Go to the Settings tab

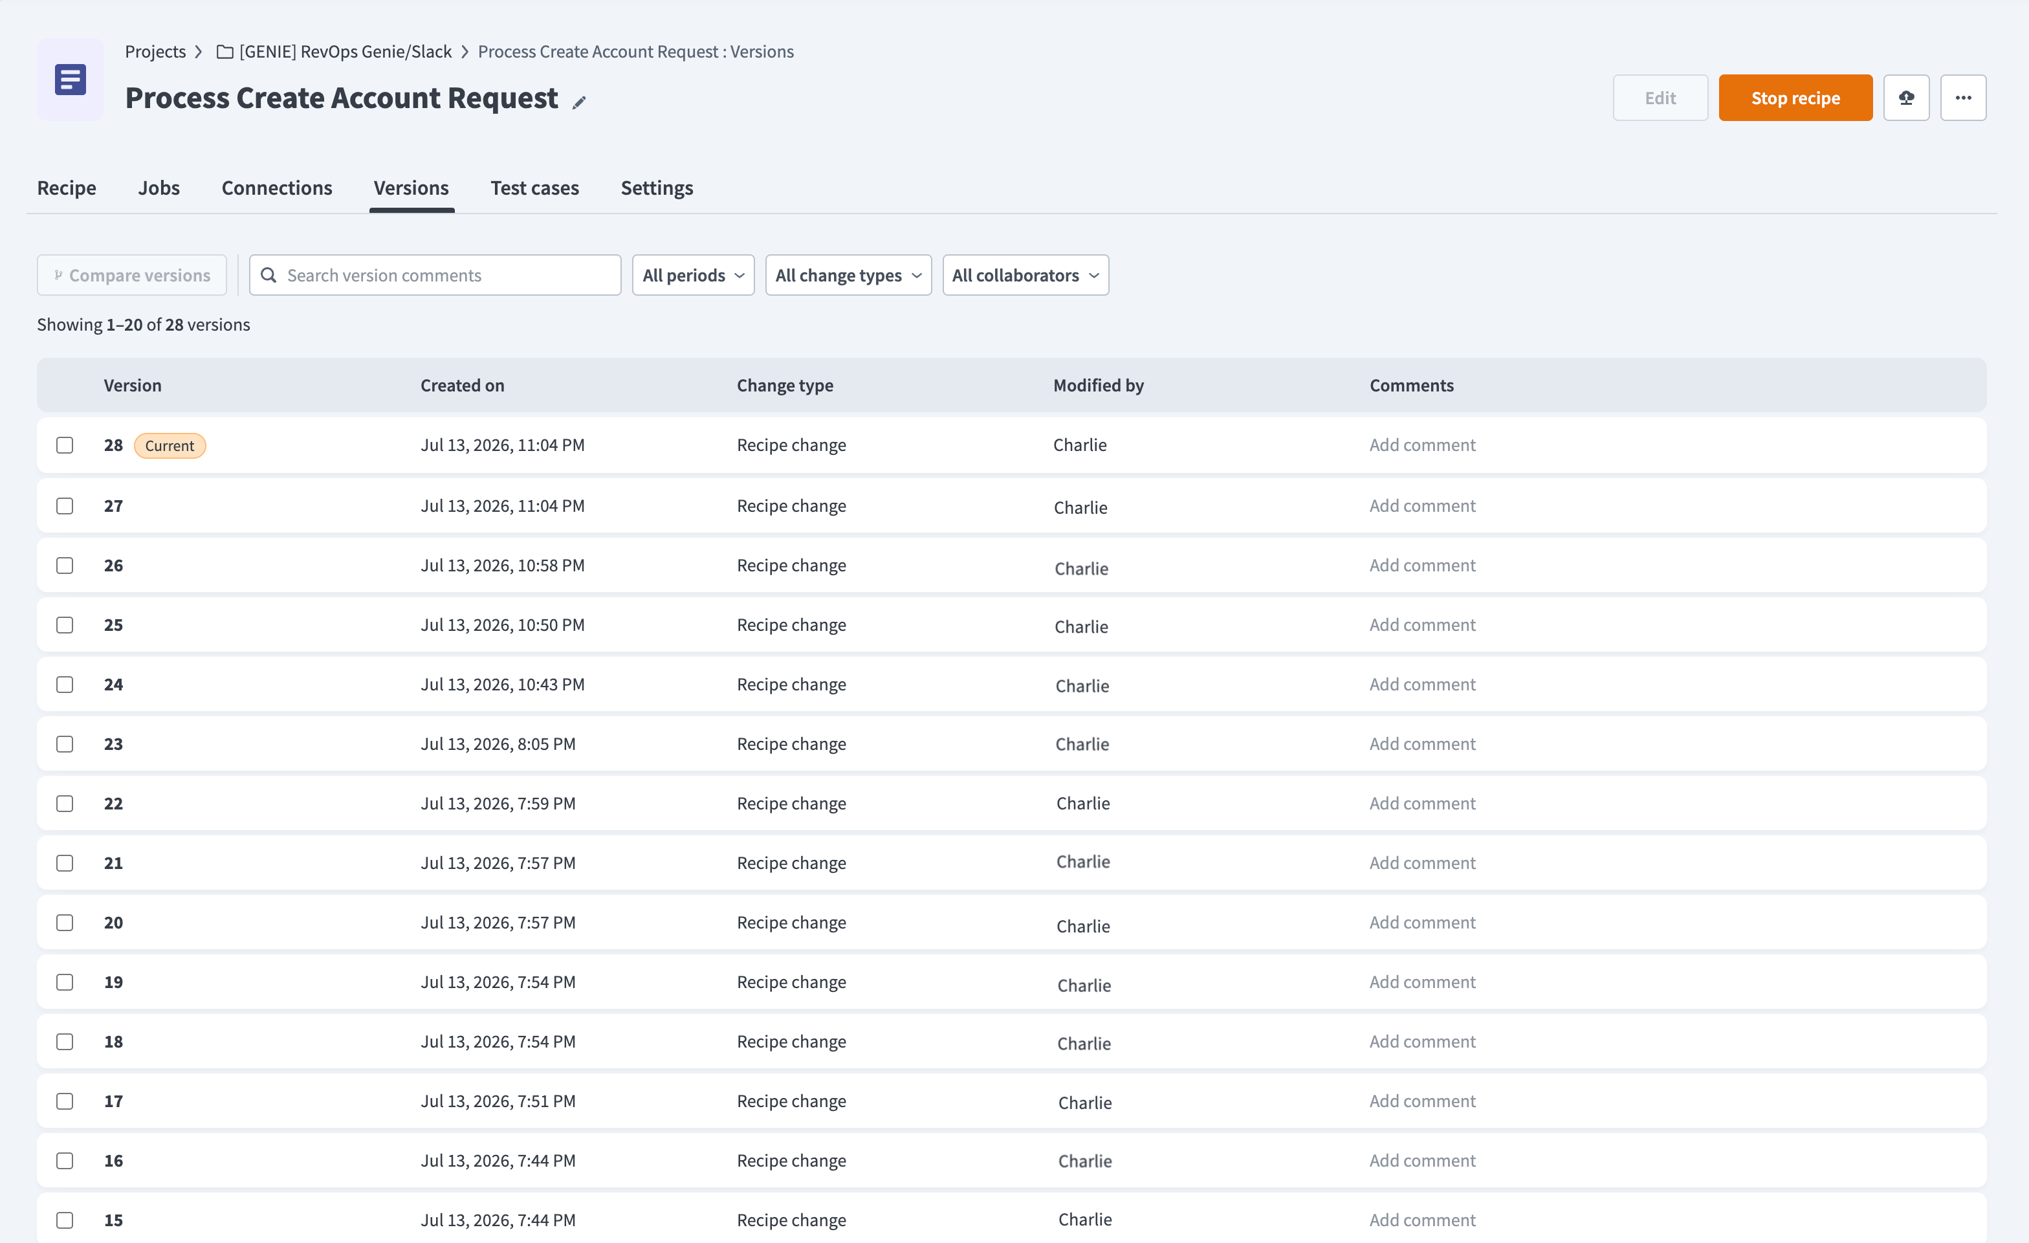pyautogui.click(x=656, y=188)
